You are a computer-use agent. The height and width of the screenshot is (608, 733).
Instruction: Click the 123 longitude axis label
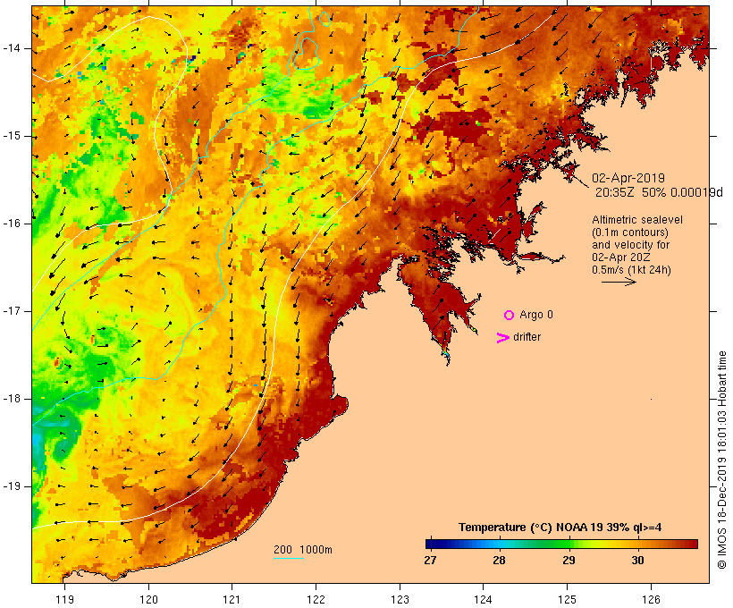coord(400,599)
